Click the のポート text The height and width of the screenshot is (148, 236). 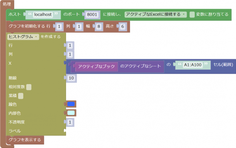pyautogui.click(x=72, y=15)
